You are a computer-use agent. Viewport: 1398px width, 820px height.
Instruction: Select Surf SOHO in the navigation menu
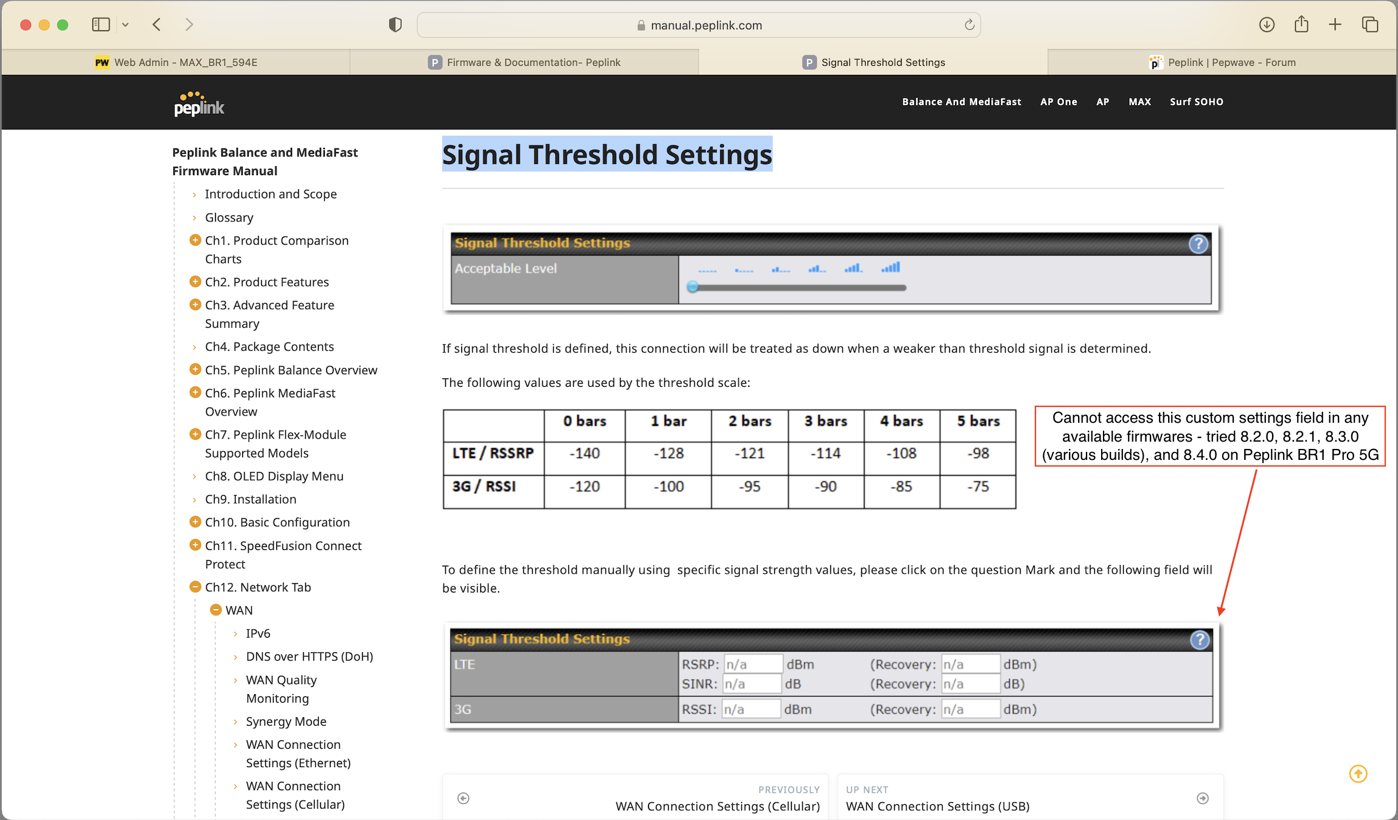pos(1196,102)
